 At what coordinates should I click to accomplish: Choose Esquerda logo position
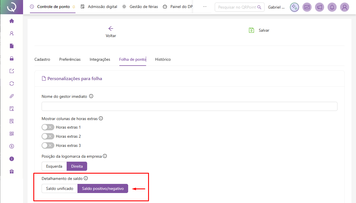(54, 166)
